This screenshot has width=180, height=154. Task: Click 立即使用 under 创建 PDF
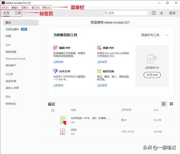pyautogui.click(x=102, y=62)
